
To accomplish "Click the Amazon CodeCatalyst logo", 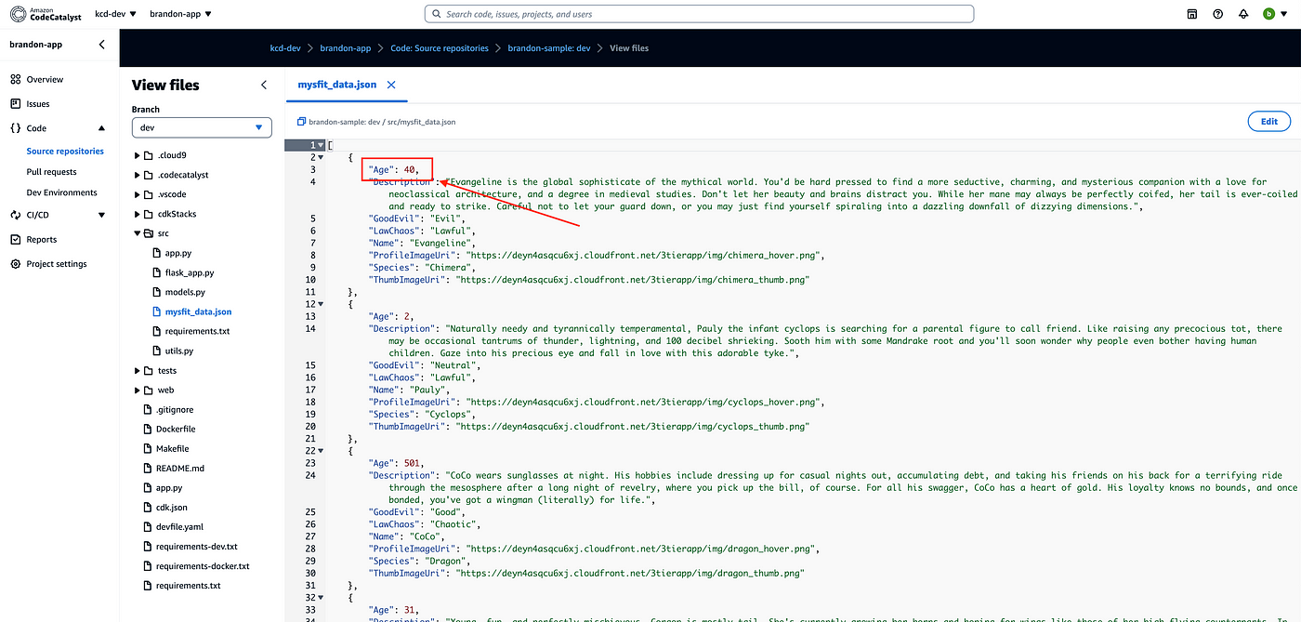I will coord(45,14).
